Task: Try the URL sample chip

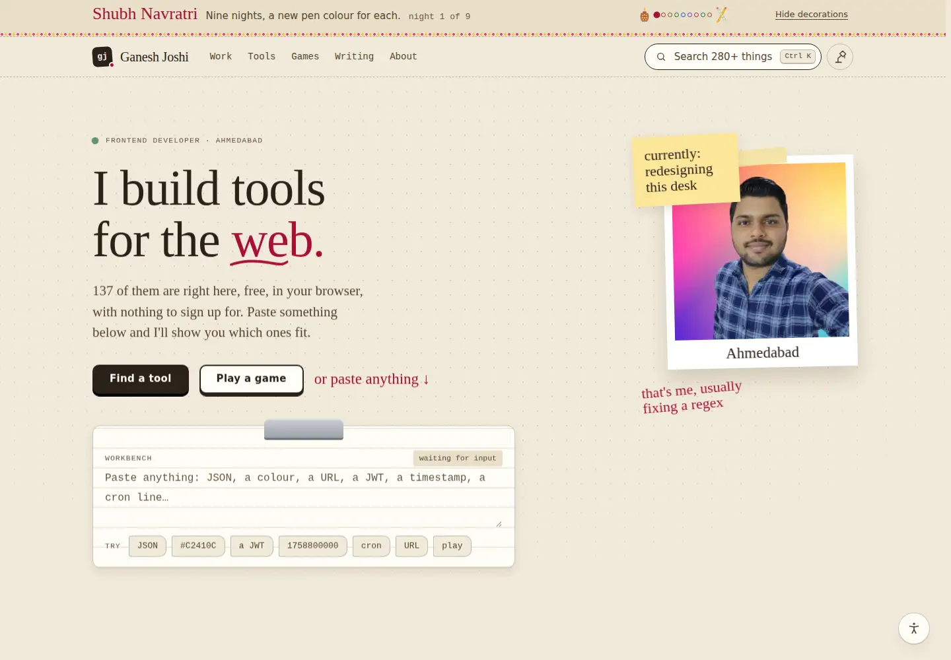Action: 412,546
